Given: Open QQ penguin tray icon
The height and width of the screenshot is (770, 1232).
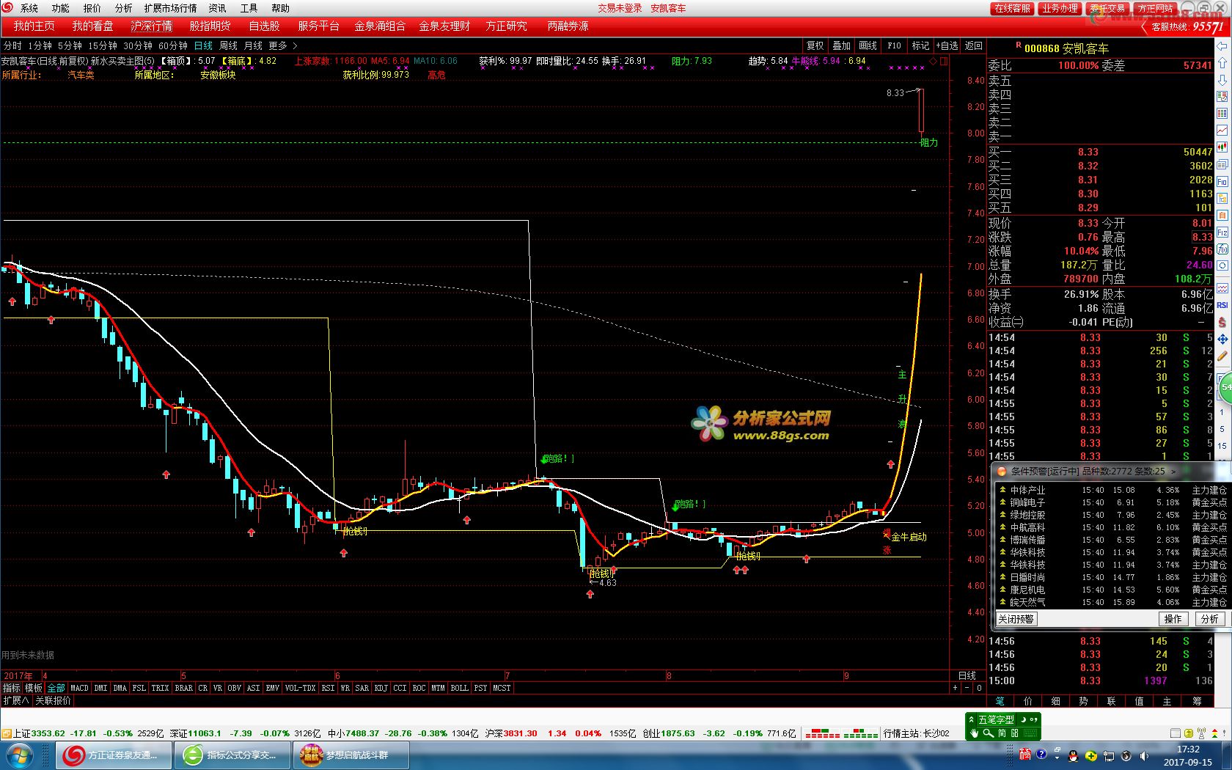Looking at the screenshot, I should pyautogui.click(x=1073, y=755).
